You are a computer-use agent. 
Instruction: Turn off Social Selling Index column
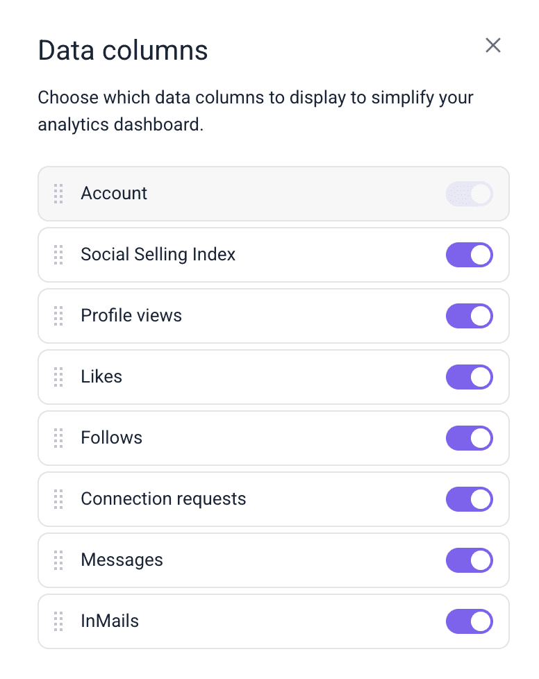point(470,255)
